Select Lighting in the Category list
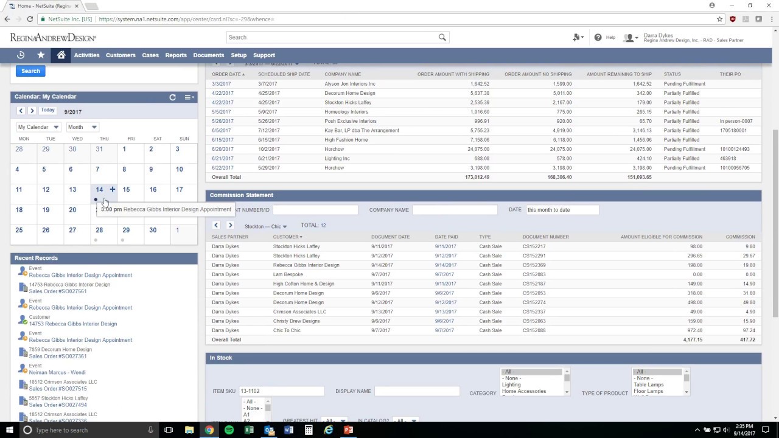This screenshot has width=779, height=438. click(x=511, y=385)
